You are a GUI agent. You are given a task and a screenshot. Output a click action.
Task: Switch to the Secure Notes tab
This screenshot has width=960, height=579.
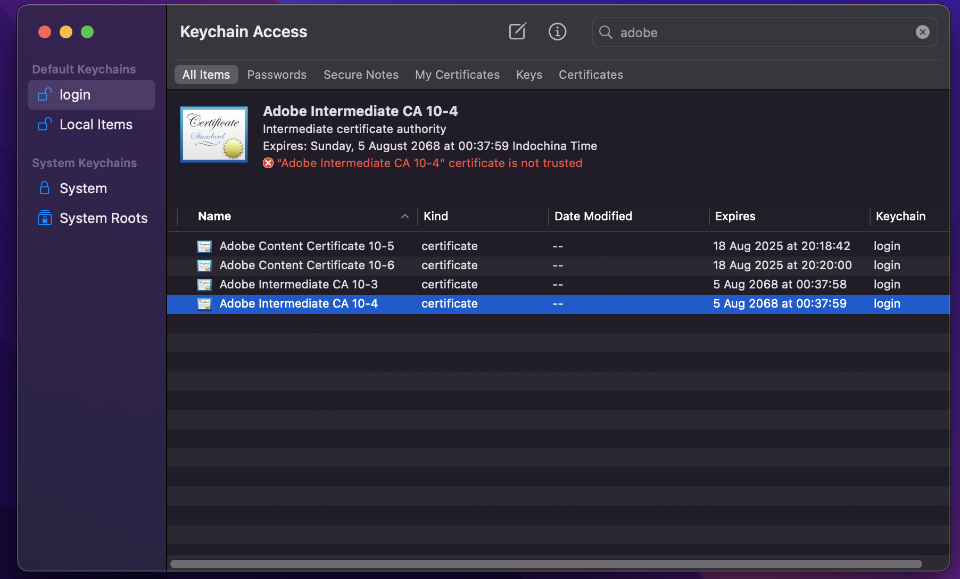point(361,75)
